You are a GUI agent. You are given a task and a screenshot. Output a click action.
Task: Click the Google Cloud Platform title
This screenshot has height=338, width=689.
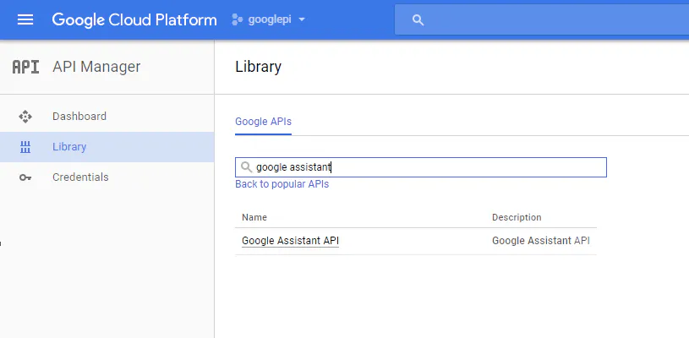[134, 20]
